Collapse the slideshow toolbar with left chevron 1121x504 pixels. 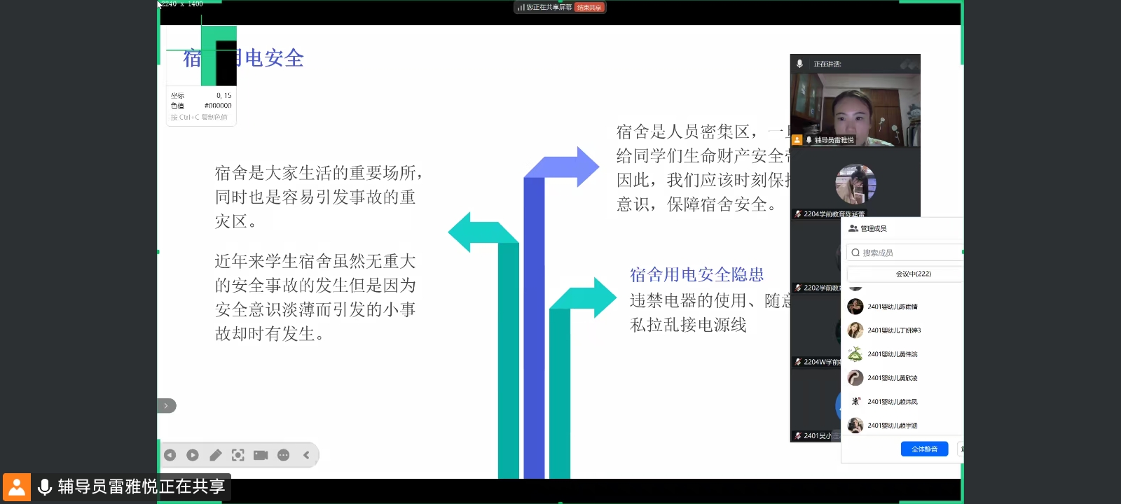click(x=307, y=455)
